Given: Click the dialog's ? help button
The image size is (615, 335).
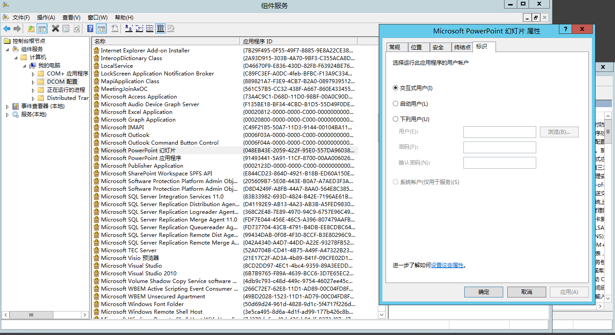Looking at the screenshot, I should 565,29.
